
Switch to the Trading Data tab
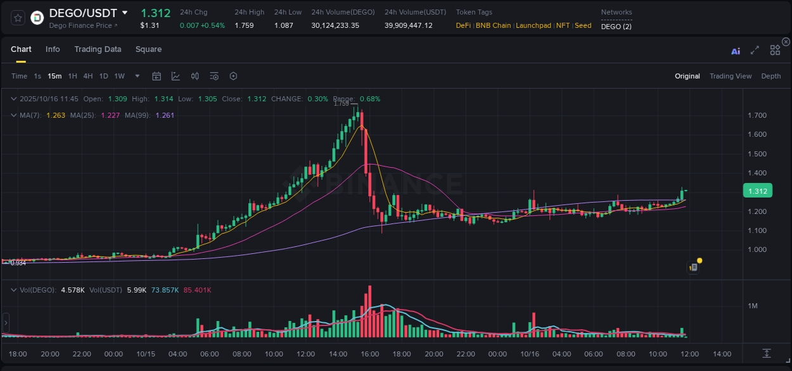98,49
